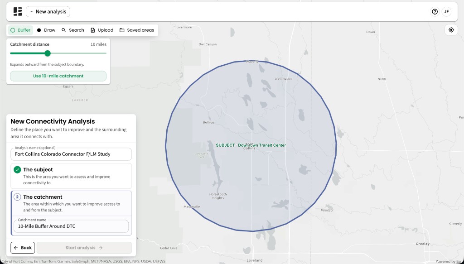Click the Start analysis button
Screen dimensions: 464x264
[84, 248]
